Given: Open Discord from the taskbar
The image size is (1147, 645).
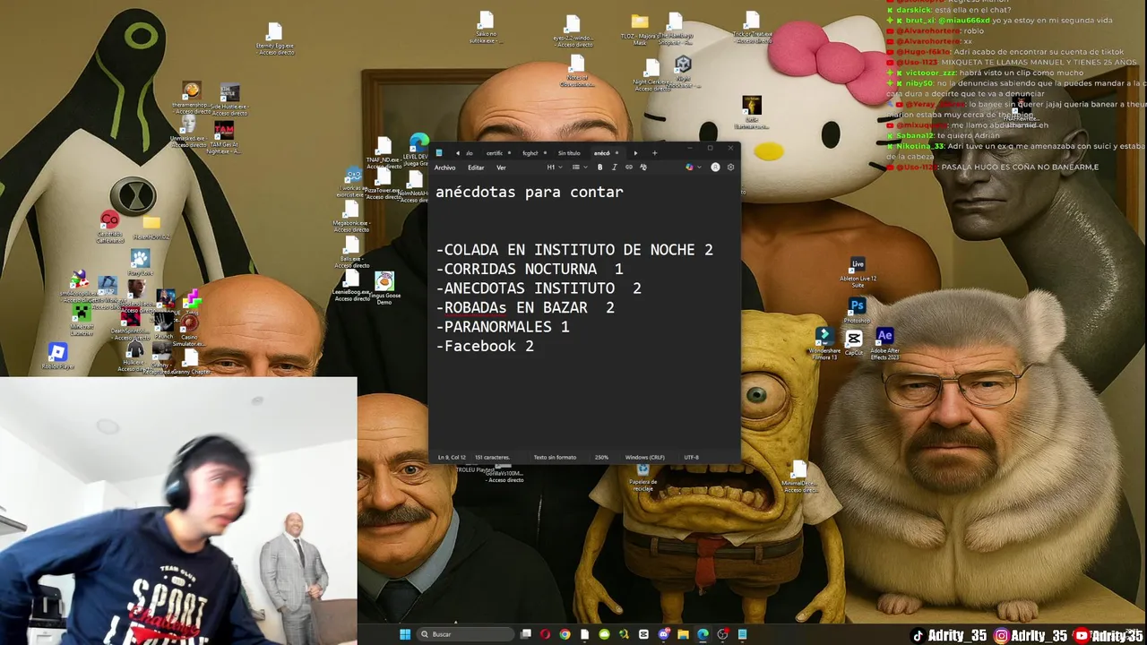Looking at the screenshot, I should pyautogui.click(x=664, y=634).
